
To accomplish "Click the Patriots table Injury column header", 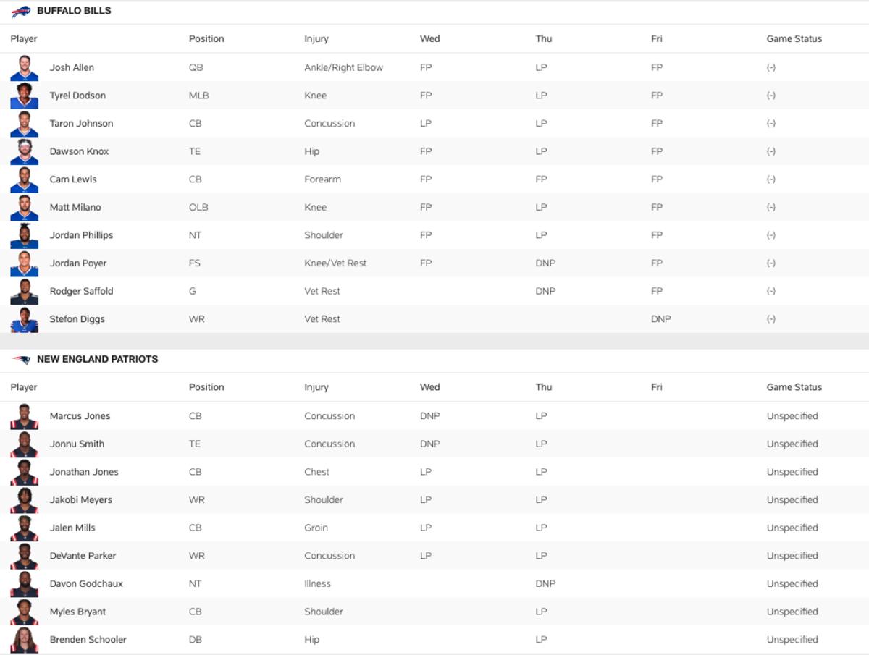I will [316, 387].
